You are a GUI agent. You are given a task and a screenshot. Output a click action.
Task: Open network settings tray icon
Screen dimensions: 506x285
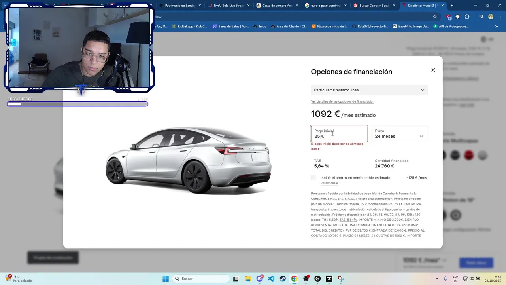pyautogui.click(x=465, y=279)
